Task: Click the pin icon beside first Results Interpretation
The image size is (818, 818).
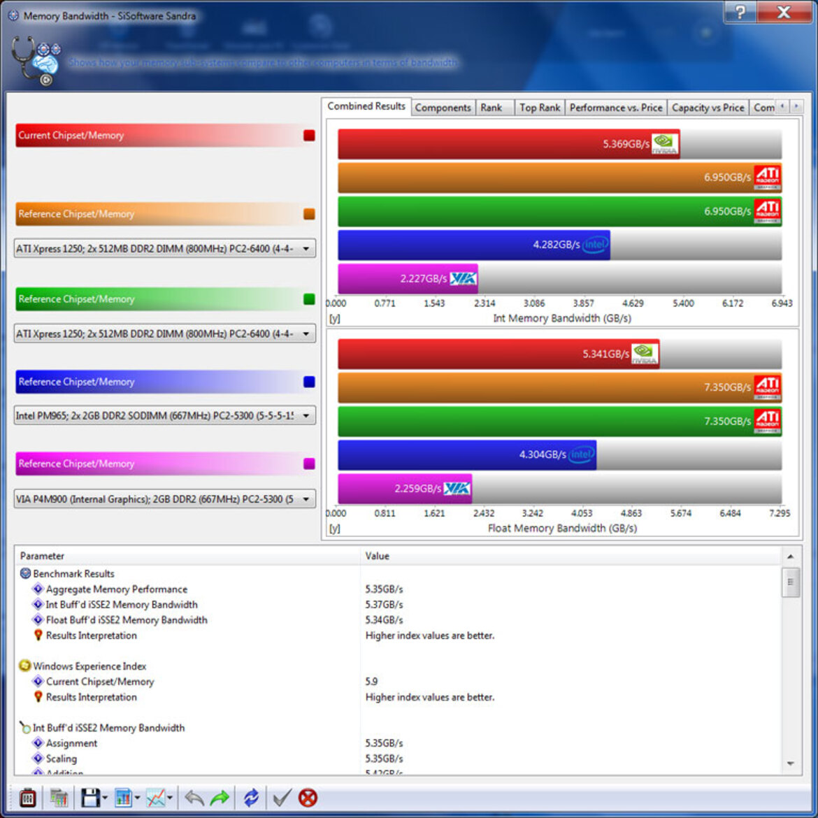Action: (x=38, y=636)
